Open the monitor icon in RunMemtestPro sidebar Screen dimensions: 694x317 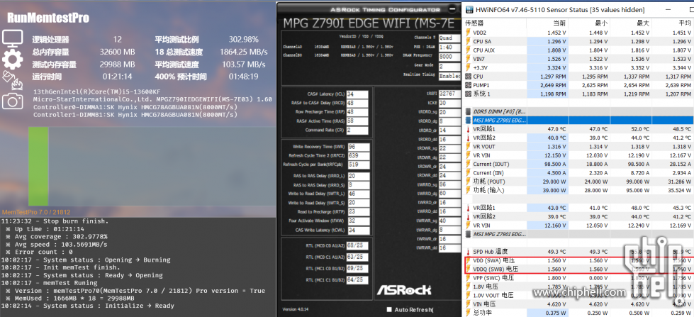(x=12, y=38)
